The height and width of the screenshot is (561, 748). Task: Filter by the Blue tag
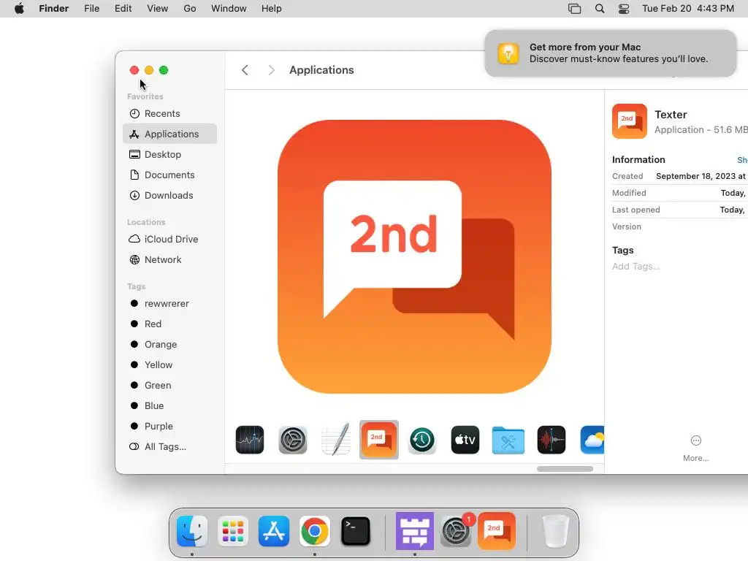[169, 406]
